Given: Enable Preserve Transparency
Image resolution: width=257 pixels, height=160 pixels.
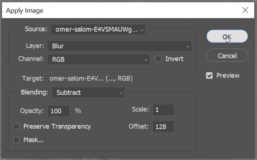Looking at the screenshot, I should point(16,126).
